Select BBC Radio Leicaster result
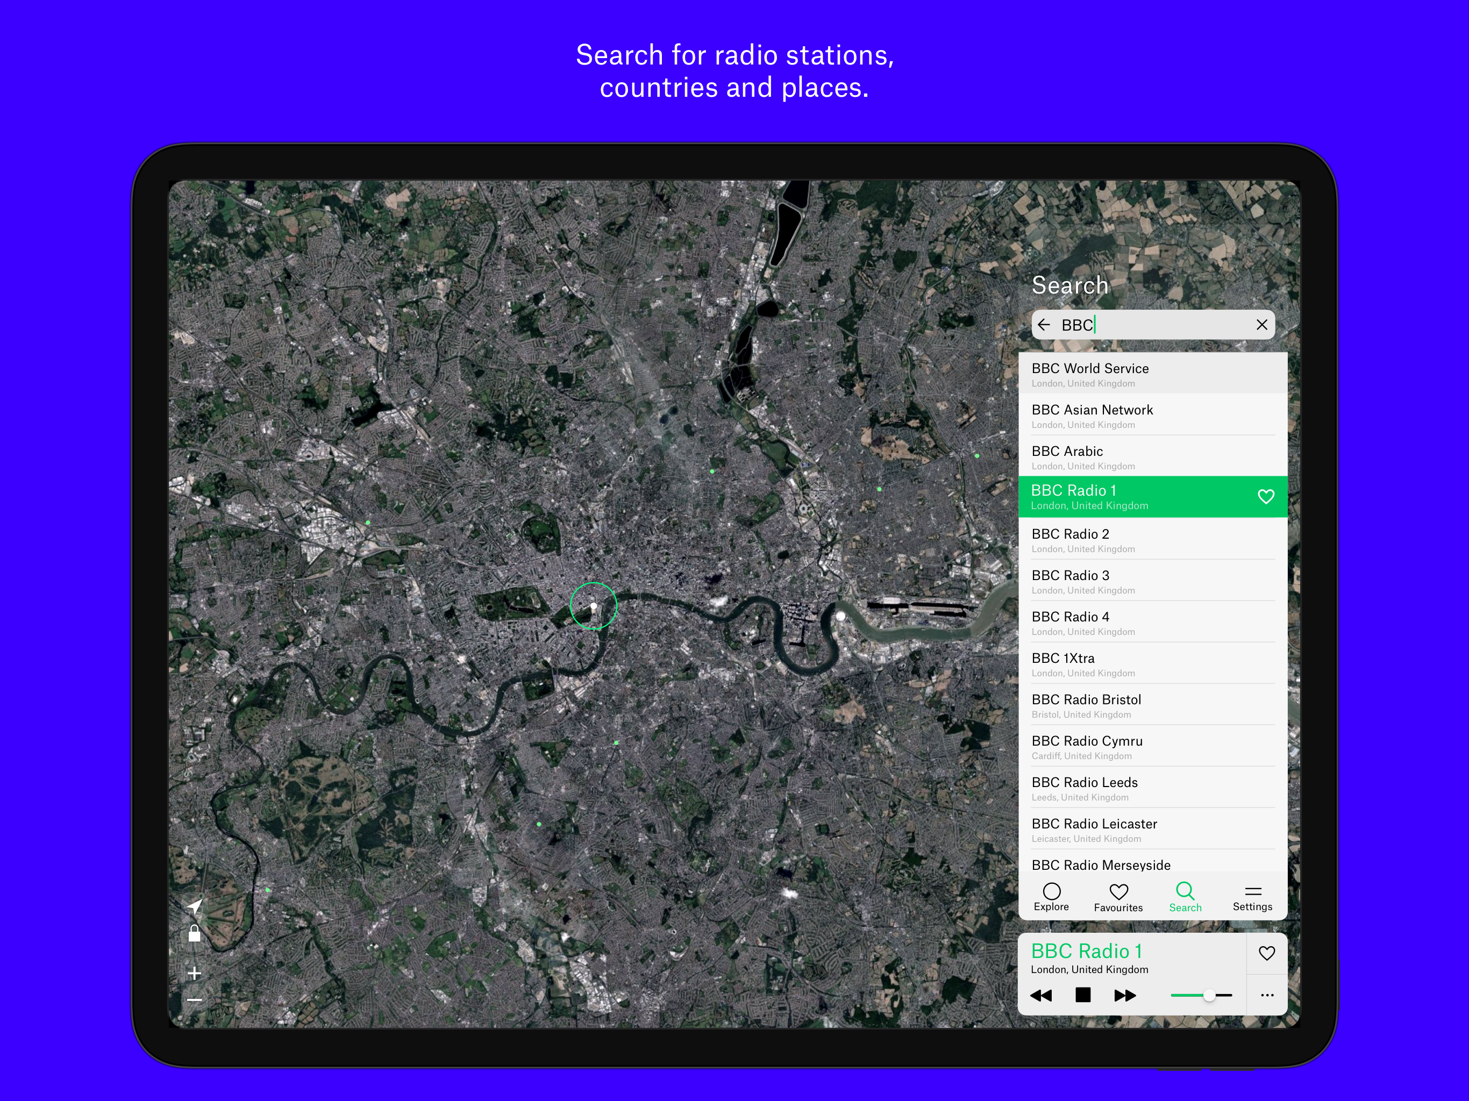Viewport: 1469px width, 1101px height. (1153, 829)
